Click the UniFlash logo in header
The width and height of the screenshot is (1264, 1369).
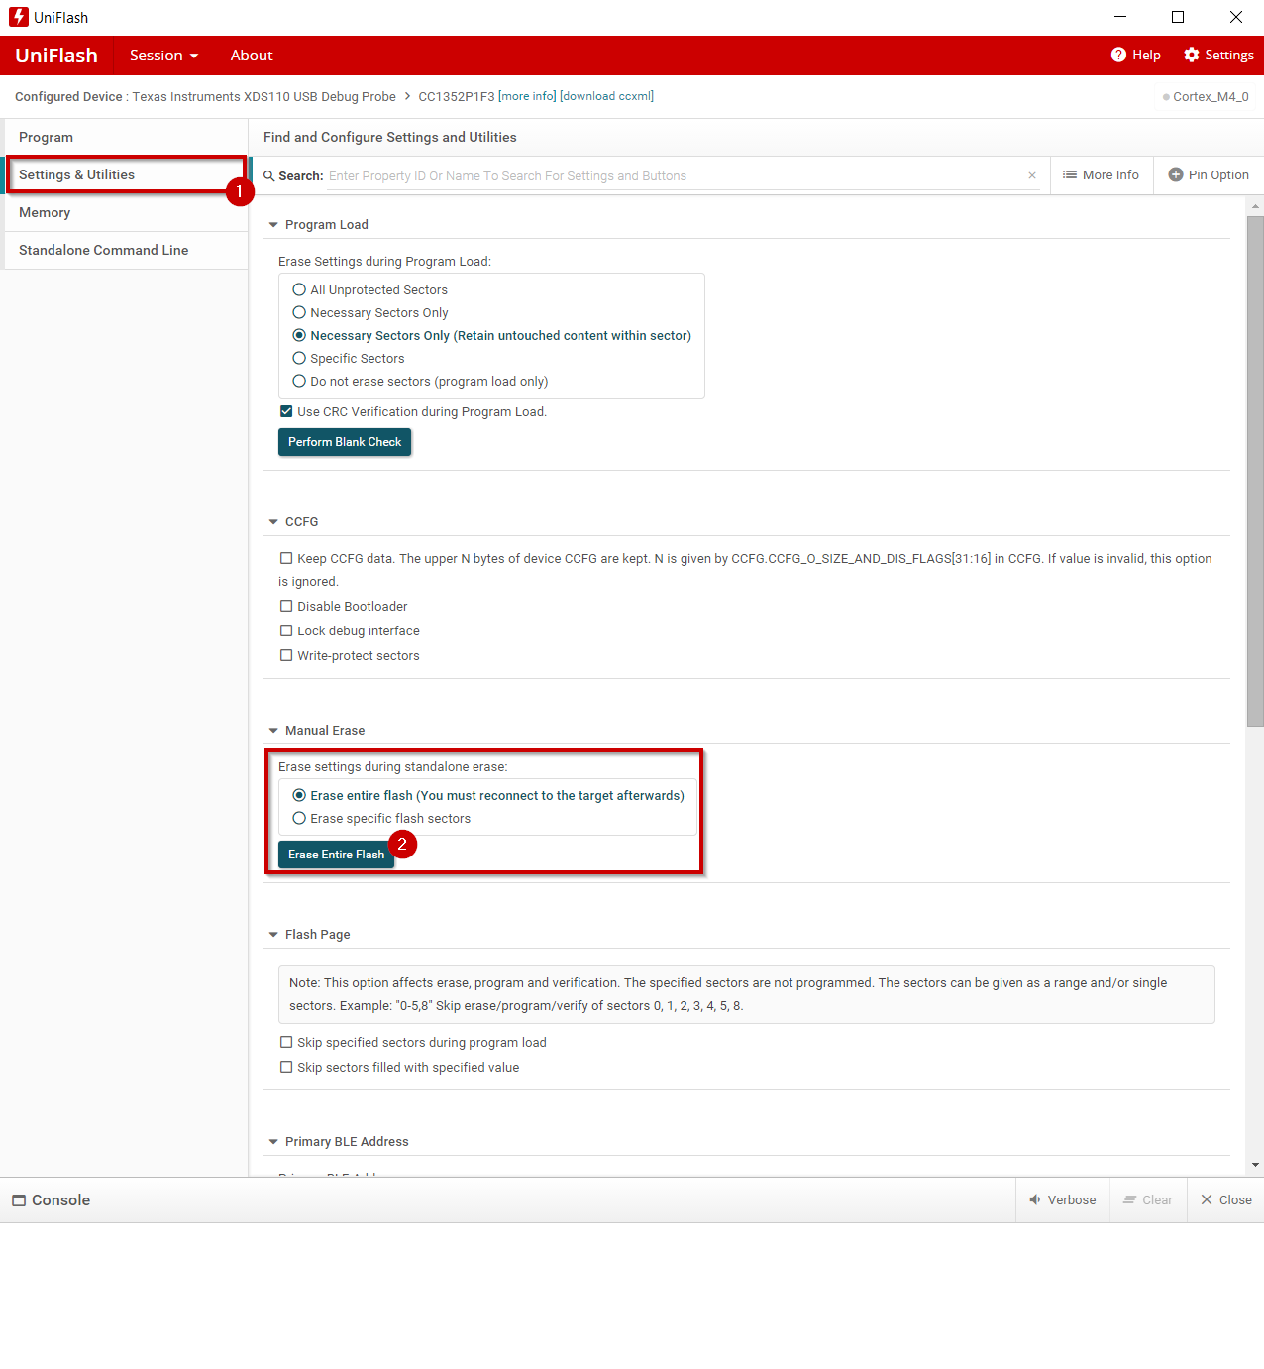56,56
